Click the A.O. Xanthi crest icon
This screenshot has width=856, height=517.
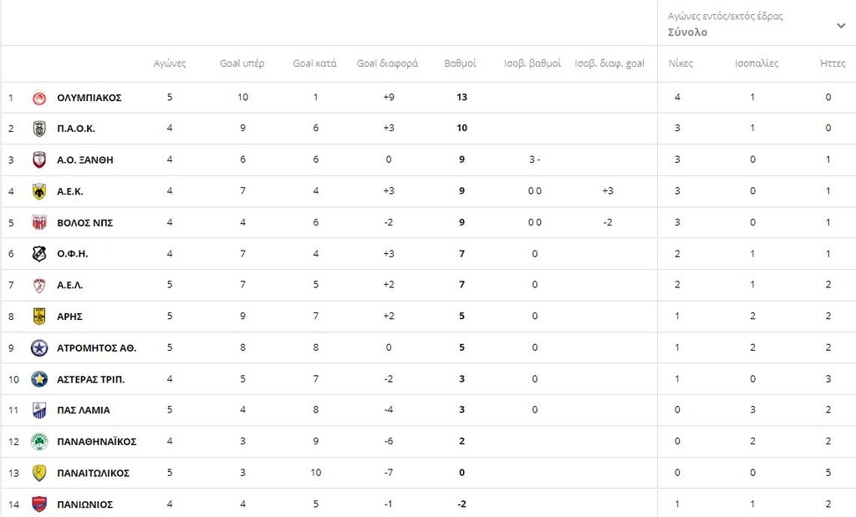click(39, 160)
